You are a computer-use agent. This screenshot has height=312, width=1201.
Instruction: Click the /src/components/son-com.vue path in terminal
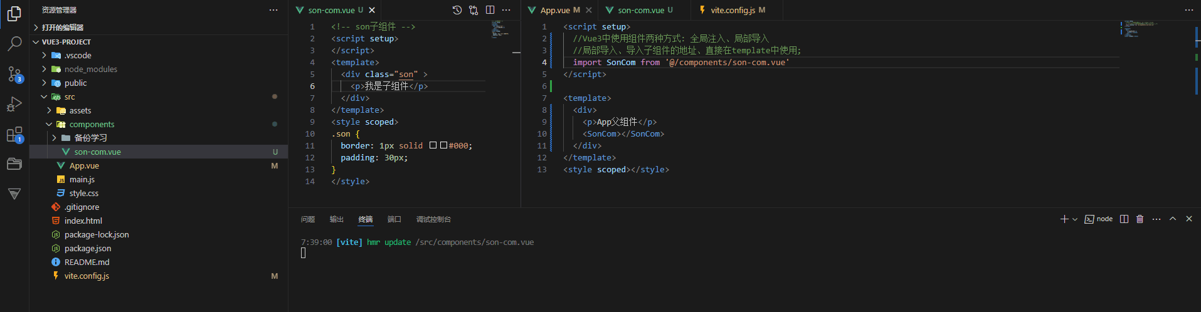coord(475,242)
